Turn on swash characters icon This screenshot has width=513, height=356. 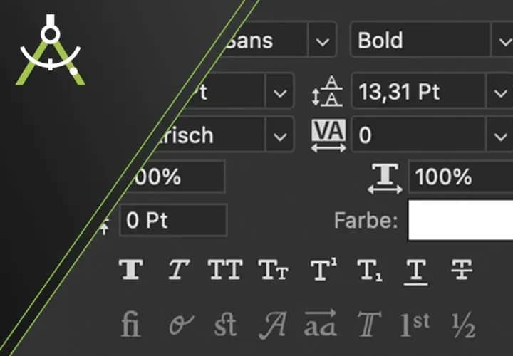[272, 325]
